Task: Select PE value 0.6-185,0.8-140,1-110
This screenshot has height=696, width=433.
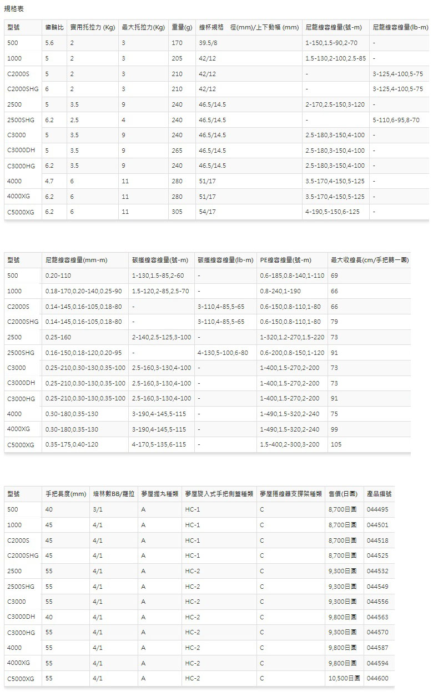Action: coord(293,276)
